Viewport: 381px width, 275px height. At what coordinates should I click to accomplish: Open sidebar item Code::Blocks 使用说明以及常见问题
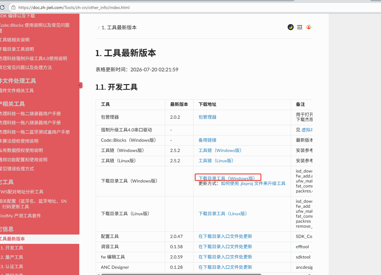(35, 28)
